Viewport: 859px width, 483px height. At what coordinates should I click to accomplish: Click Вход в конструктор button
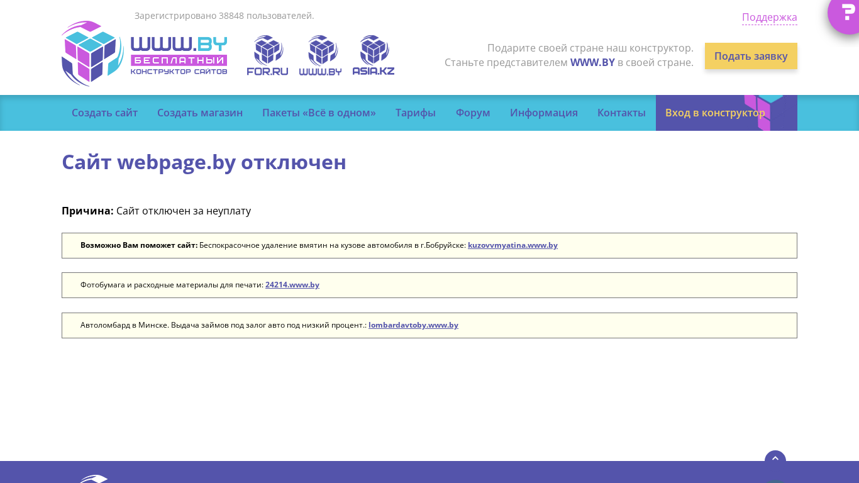pos(726,113)
